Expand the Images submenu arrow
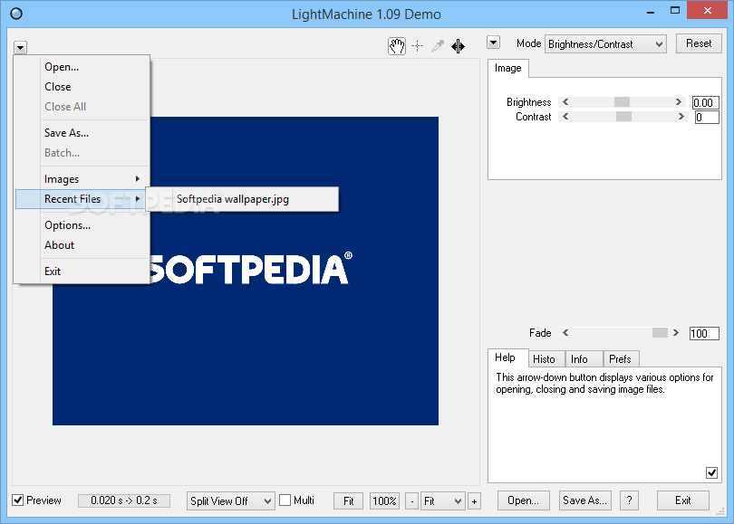The width and height of the screenshot is (734, 524). (x=137, y=178)
